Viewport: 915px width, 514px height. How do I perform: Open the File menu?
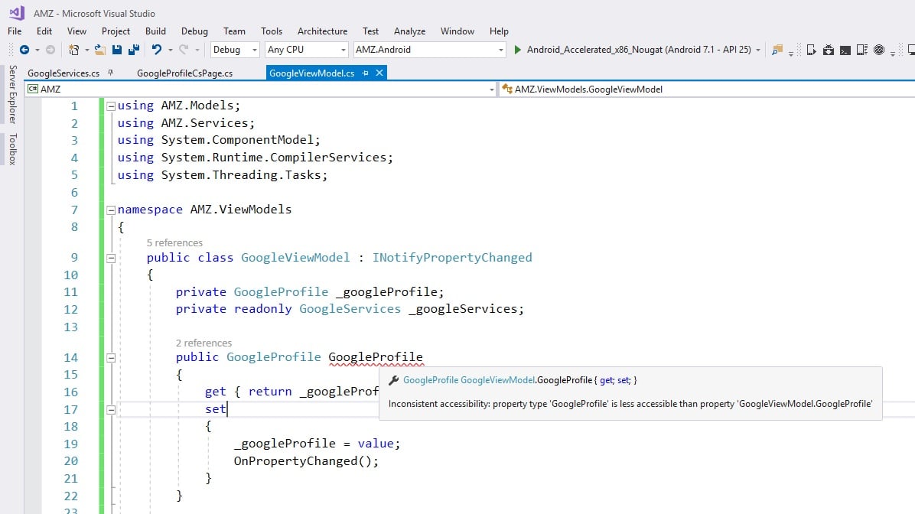coord(15,31)
